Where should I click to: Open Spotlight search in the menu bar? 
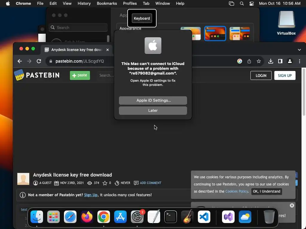[241, 4]
